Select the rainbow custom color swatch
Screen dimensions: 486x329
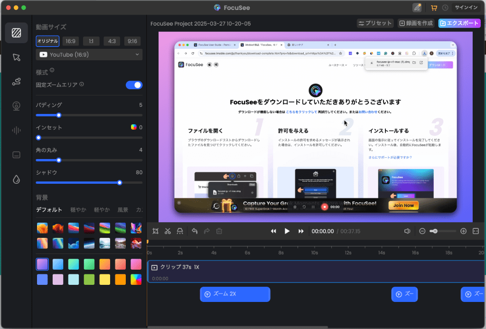(136, 279)
